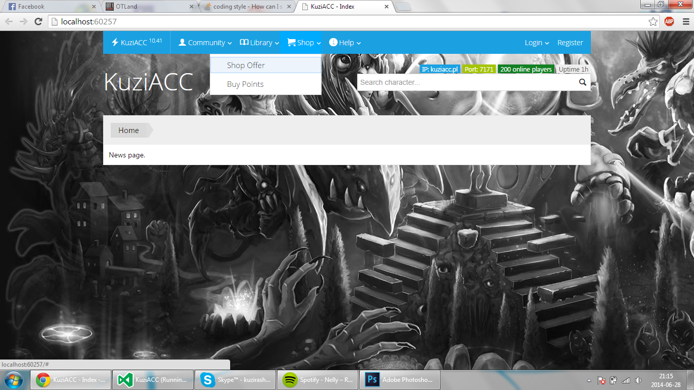Switch to Chrome in the taskbar
Screen dimensions: 694x390
(x=71, y=379)
